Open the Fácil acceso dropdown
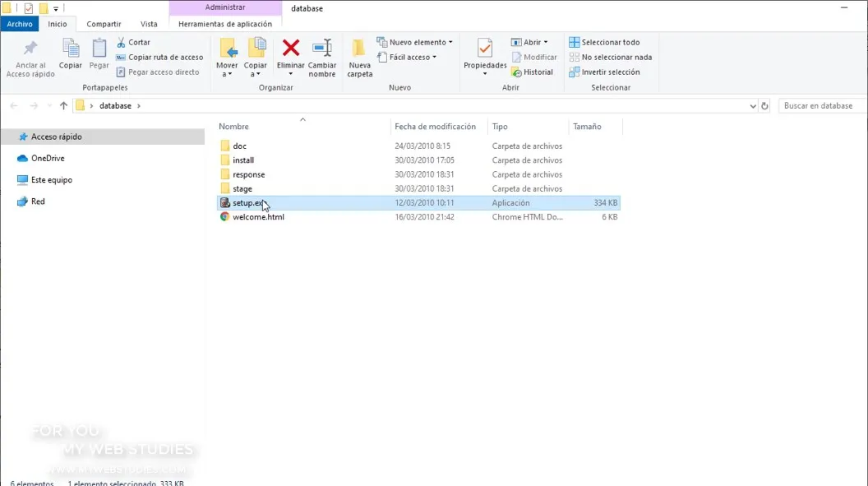 coord(407,57)
